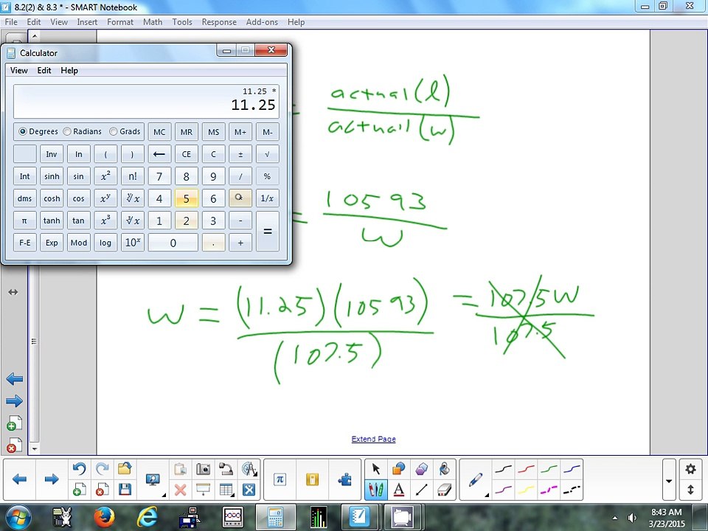708x531 pixels.
Task: Toggle sidebar position with double-arrow icon
Action: [x=13, y=292]
